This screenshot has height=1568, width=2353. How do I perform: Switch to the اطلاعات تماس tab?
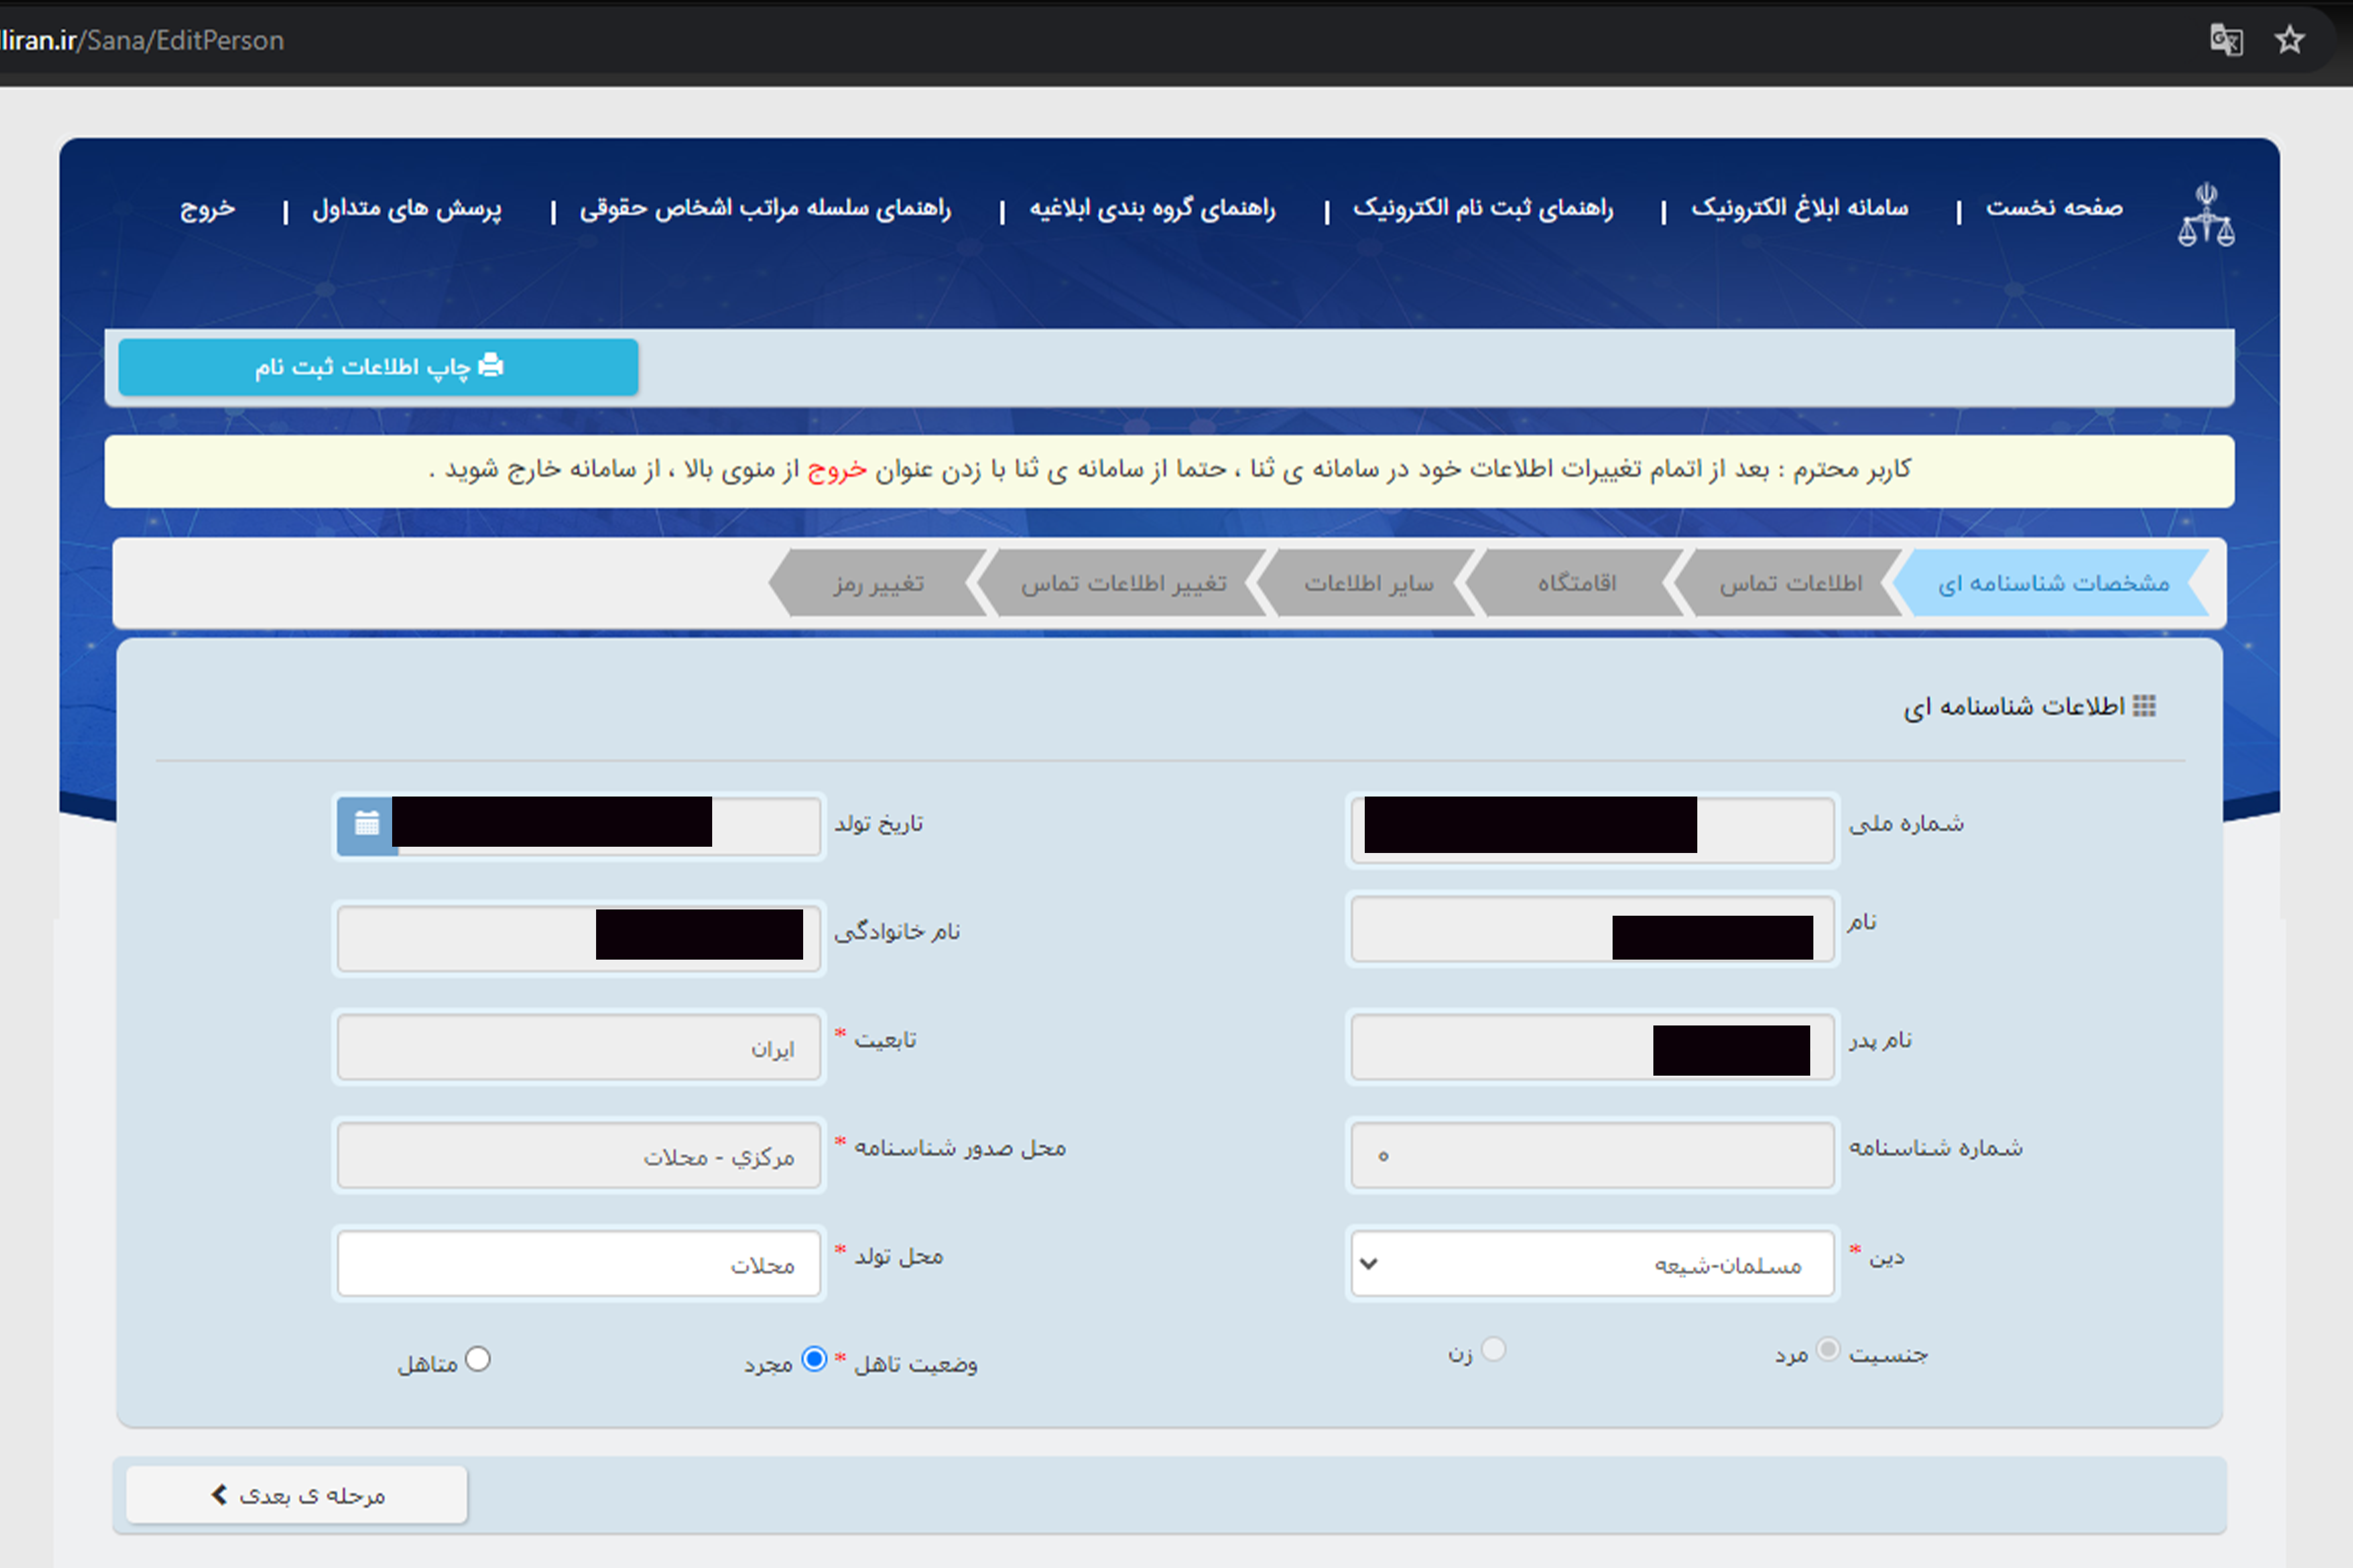1791,583
